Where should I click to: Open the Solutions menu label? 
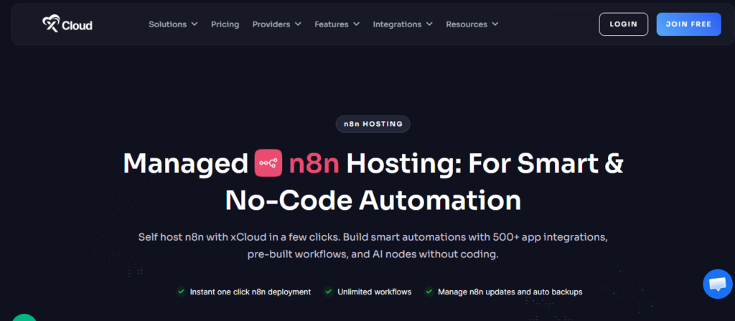point(168,24)
